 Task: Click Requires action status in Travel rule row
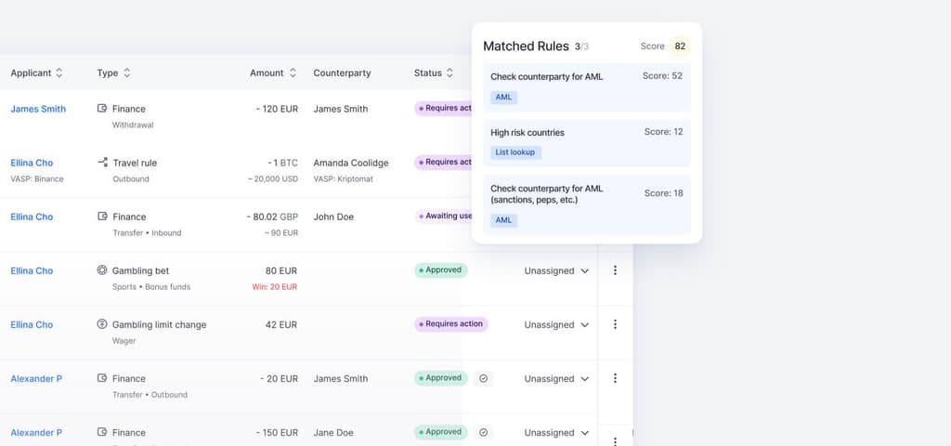[443, 162]
